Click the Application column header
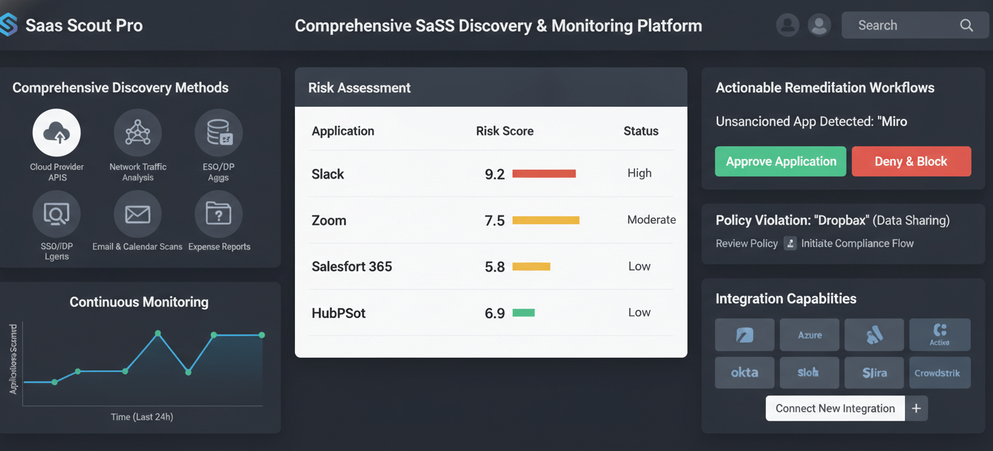Image resolution: width=993 pixels, height=451 pixels. point(343,131)
